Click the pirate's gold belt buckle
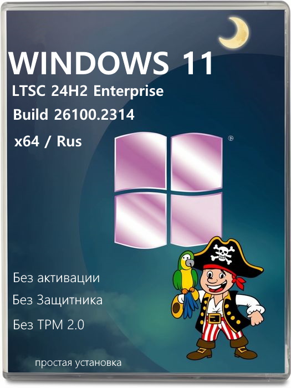 (215, 318)
